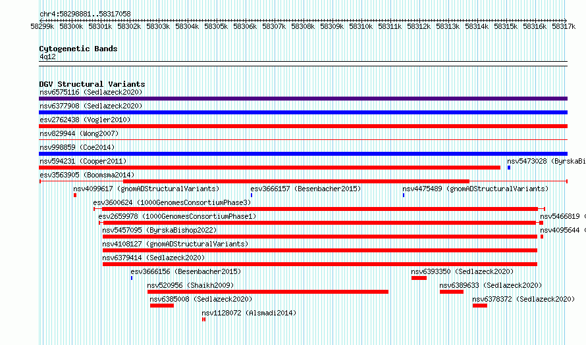This screenshot has height=345, width=586.
Task: Click the 58312k ruler tick label
Action: click(x=419, y=26)
